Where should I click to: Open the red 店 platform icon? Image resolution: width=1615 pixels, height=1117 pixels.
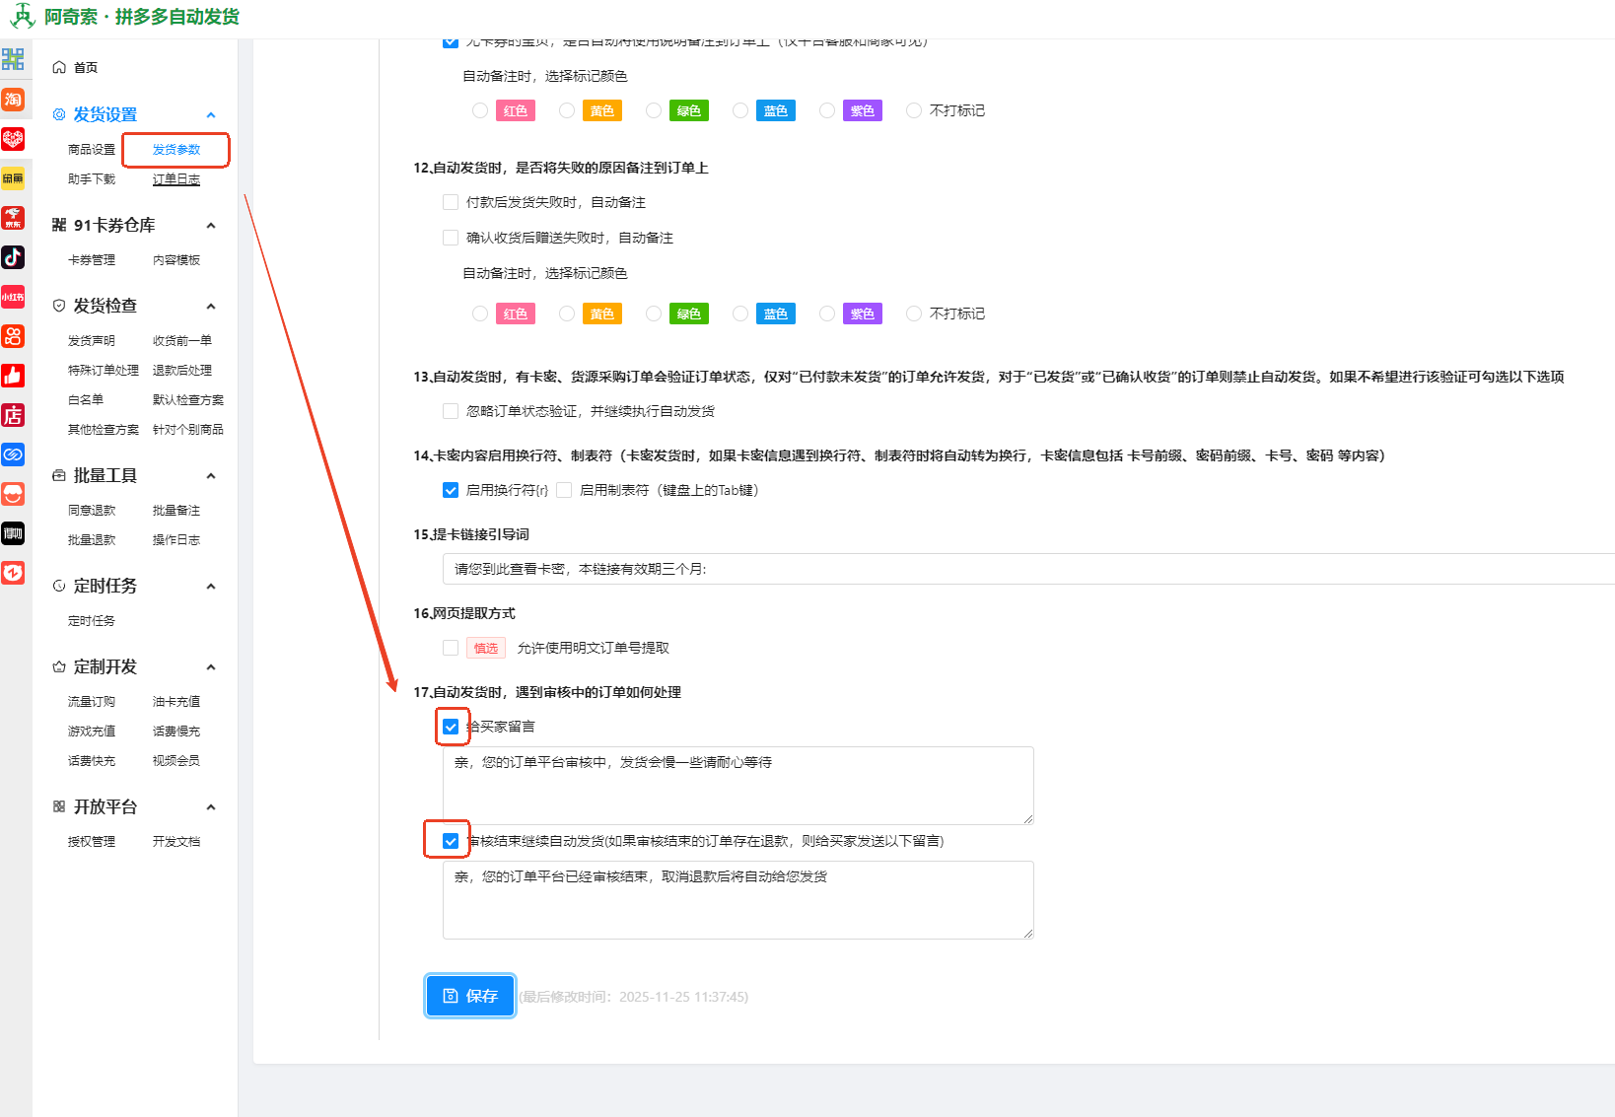coord(13,415)
